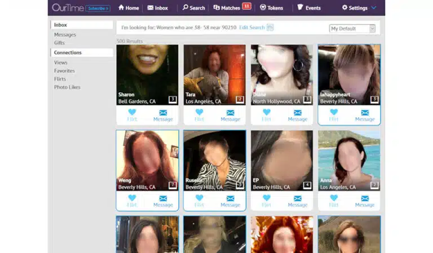Send a flirt using Diane's heart icon

pos(267,112)
